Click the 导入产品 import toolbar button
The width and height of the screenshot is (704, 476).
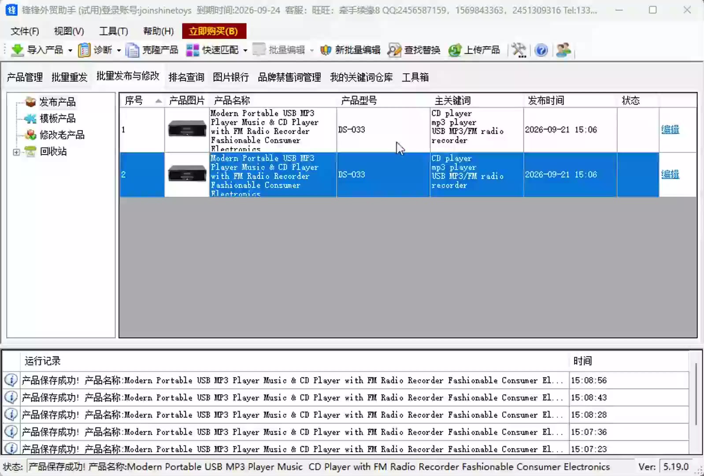pos(37,50)
